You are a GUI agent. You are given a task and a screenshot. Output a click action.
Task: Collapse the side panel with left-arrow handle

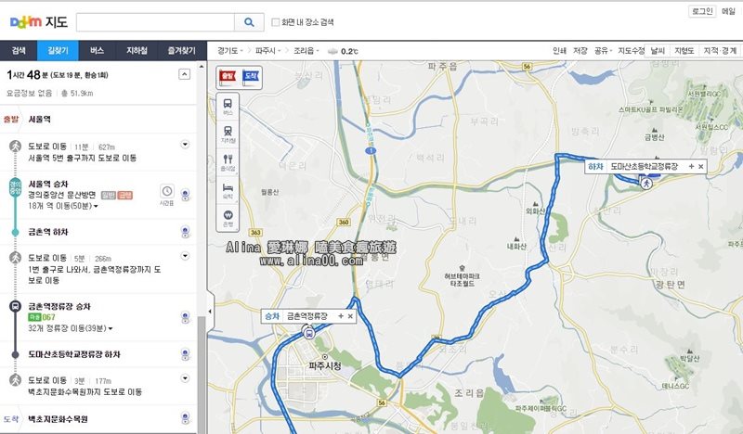(210, 312)
